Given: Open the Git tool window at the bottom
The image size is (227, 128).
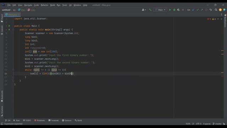Looking at the screenshot, I should [8, 121].
